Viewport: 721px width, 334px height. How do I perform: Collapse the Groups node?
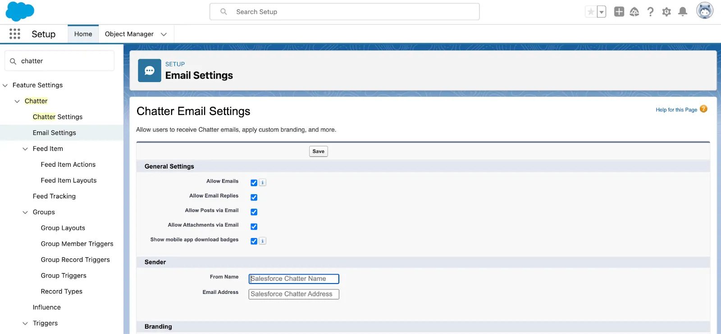(25, 212)
